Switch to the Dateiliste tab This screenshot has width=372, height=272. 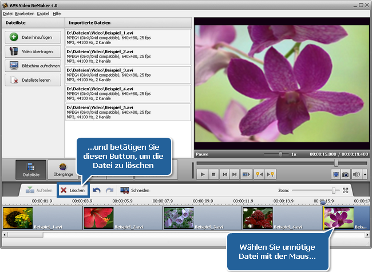click(x=31, y=170)
